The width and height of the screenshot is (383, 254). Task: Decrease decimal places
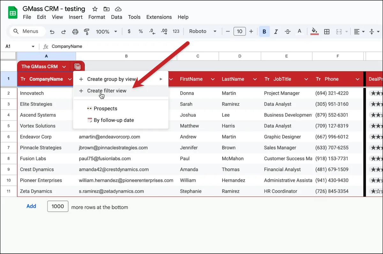(x=152, y=32)
